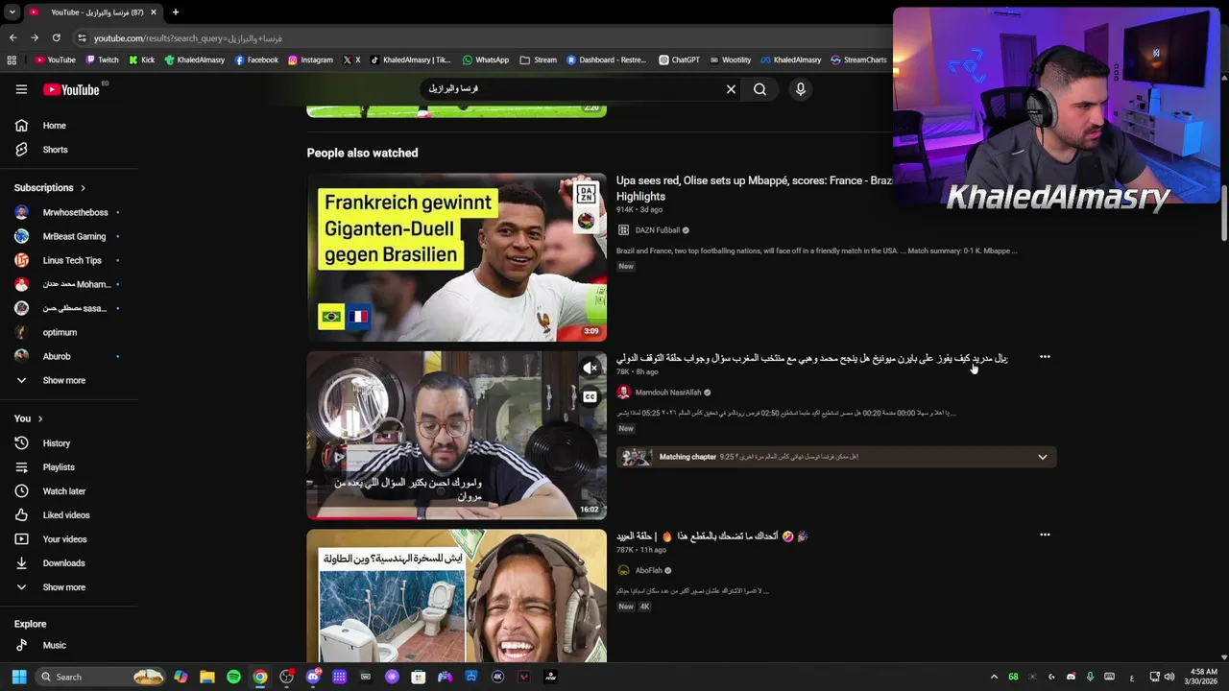
Task: Open the more options menu for AboFlah's video
Action: 1045,535
